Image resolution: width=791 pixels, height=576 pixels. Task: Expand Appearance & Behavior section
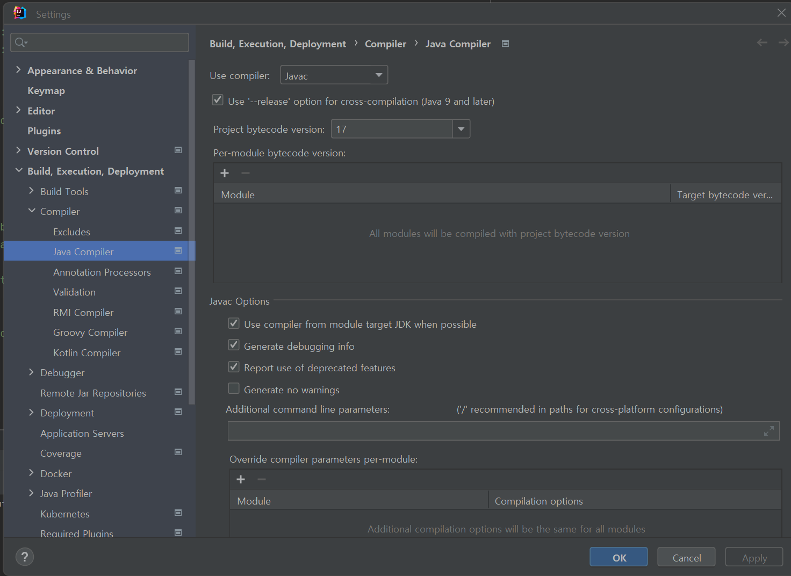19,70
